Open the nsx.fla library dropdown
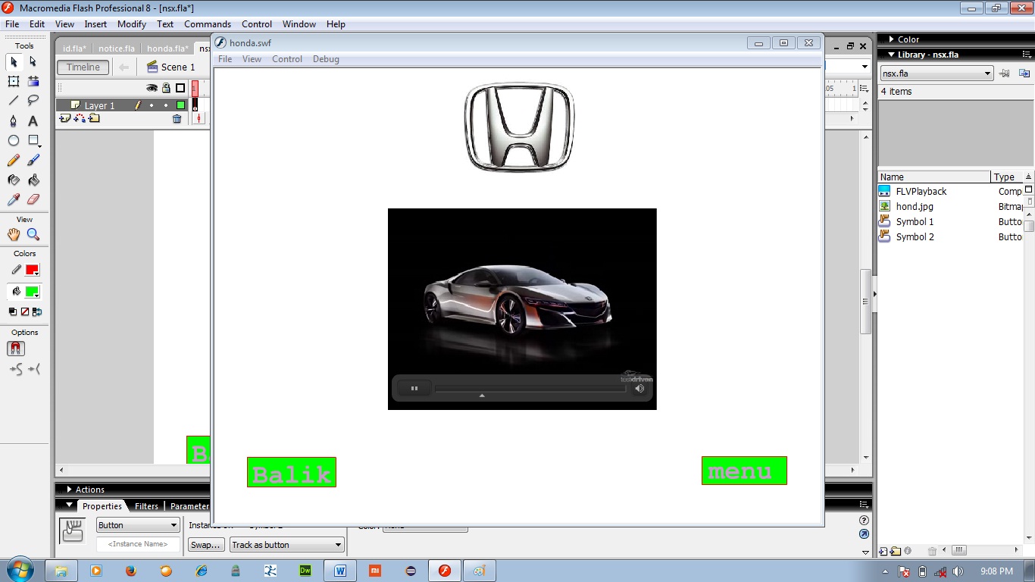This screenshot has height=582, width=1035. point(937,74)
